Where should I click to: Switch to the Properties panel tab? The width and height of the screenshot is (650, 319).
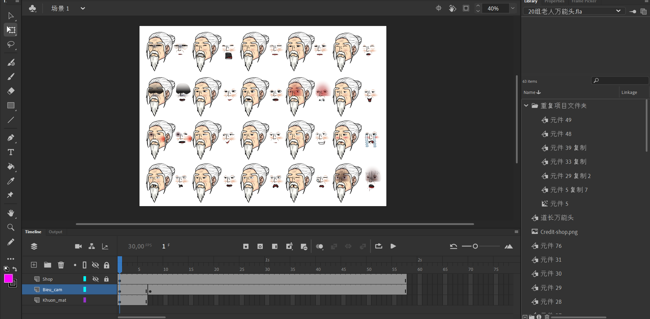(554, 2)
